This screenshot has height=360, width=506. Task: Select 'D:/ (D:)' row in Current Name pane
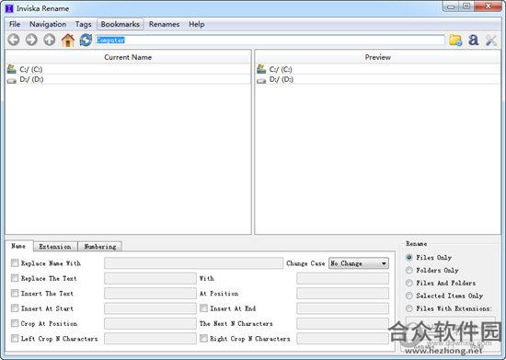pyautogui.click(x=128, y=79)
